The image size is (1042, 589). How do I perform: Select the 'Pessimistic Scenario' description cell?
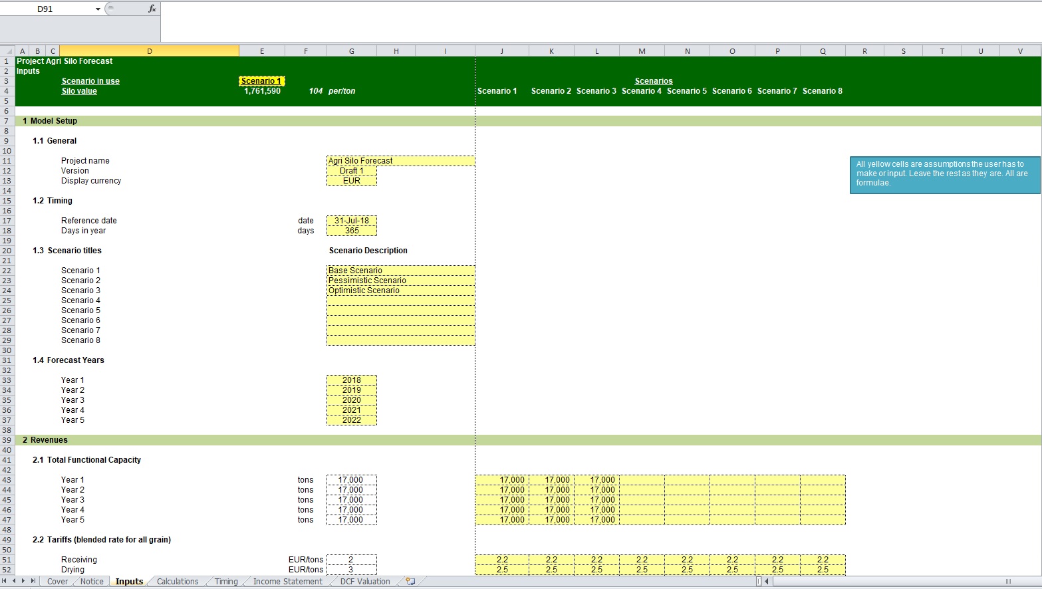click(401, 281)
